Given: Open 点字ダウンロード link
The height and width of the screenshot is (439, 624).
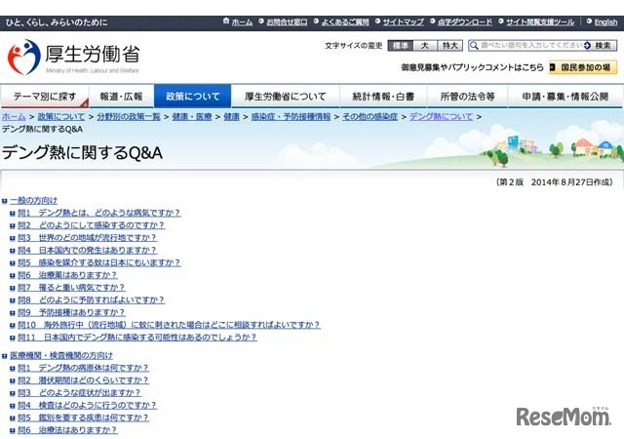Looking at the screenshot, I should (x=465, y=22).
